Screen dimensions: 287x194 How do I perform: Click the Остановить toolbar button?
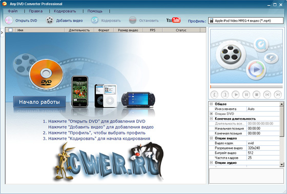point(144,21)
